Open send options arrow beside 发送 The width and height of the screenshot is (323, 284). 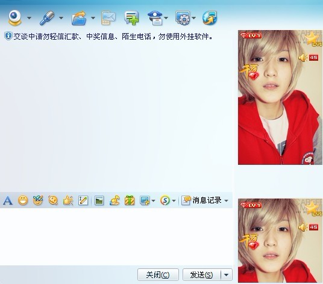tap(227, 275)
